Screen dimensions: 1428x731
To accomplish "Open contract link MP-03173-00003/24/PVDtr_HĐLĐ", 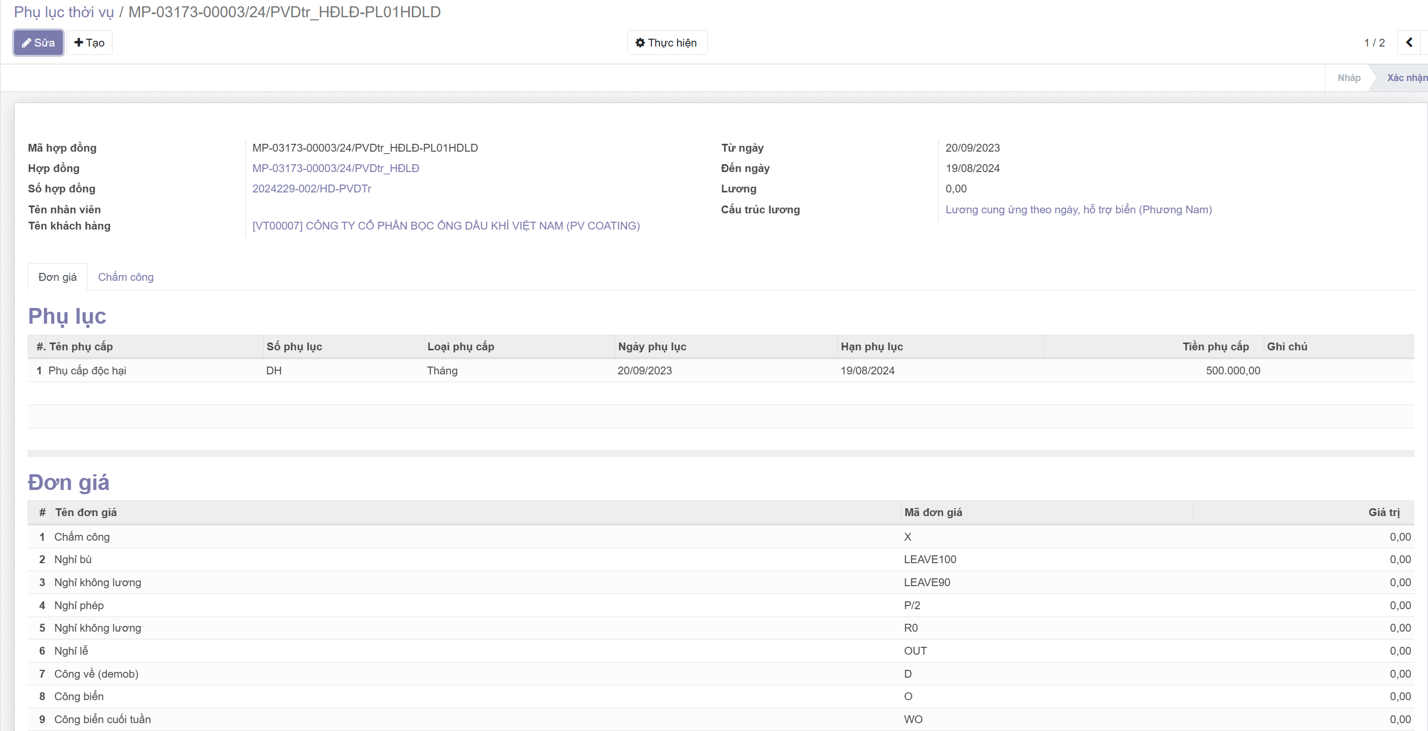I will 335,168.
